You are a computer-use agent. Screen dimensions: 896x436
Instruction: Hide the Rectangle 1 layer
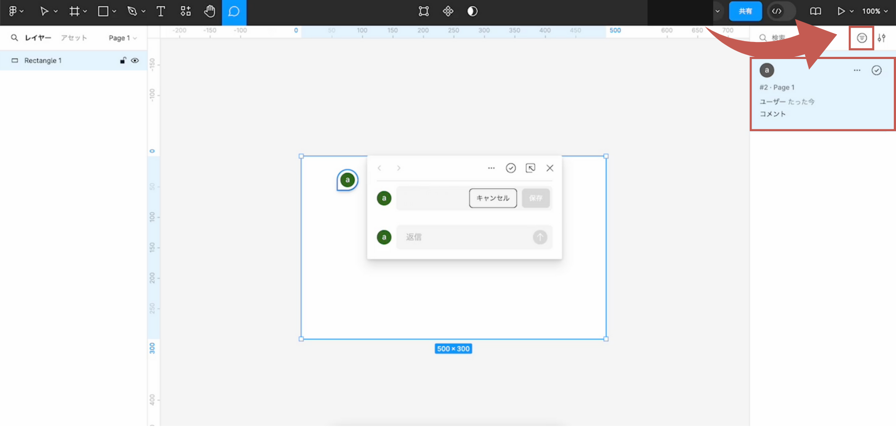(135, 60)
